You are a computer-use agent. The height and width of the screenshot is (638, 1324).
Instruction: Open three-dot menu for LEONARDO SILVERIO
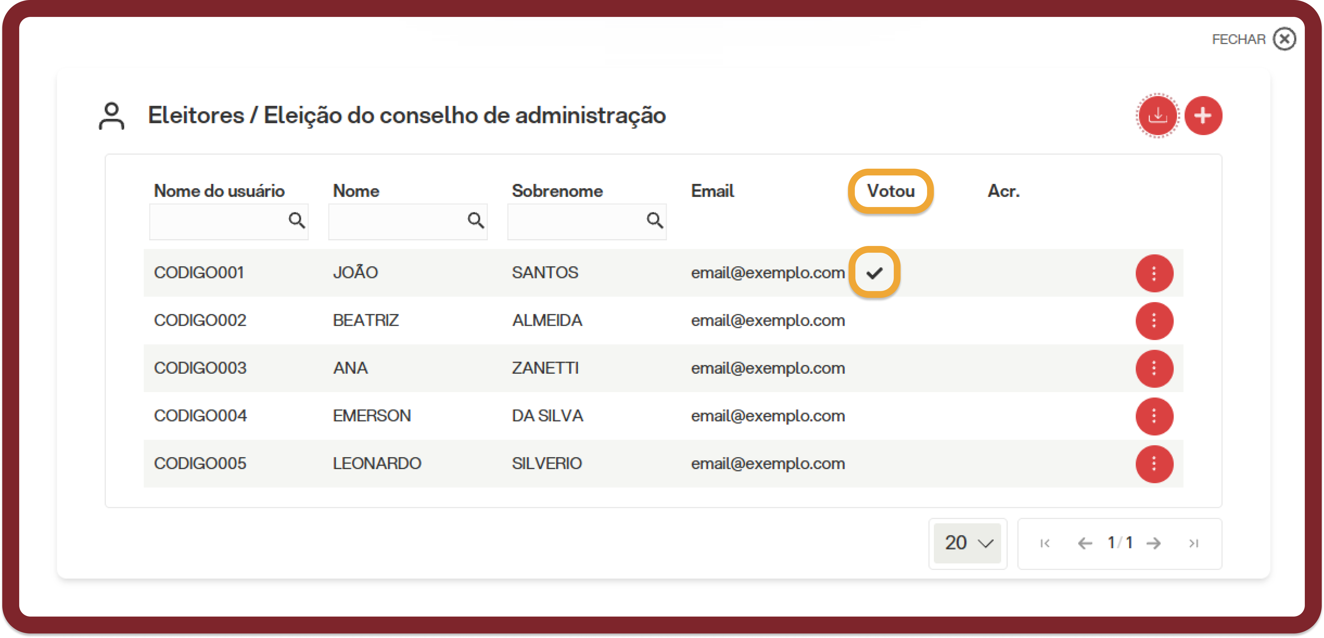1154,464
